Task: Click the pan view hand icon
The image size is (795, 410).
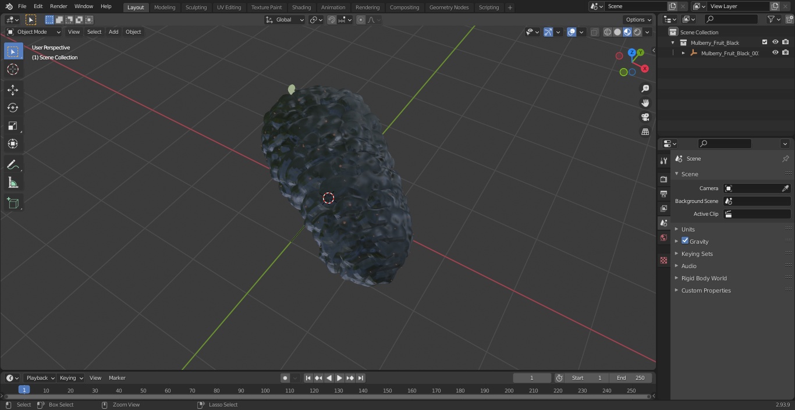Action: click(645, 103)
